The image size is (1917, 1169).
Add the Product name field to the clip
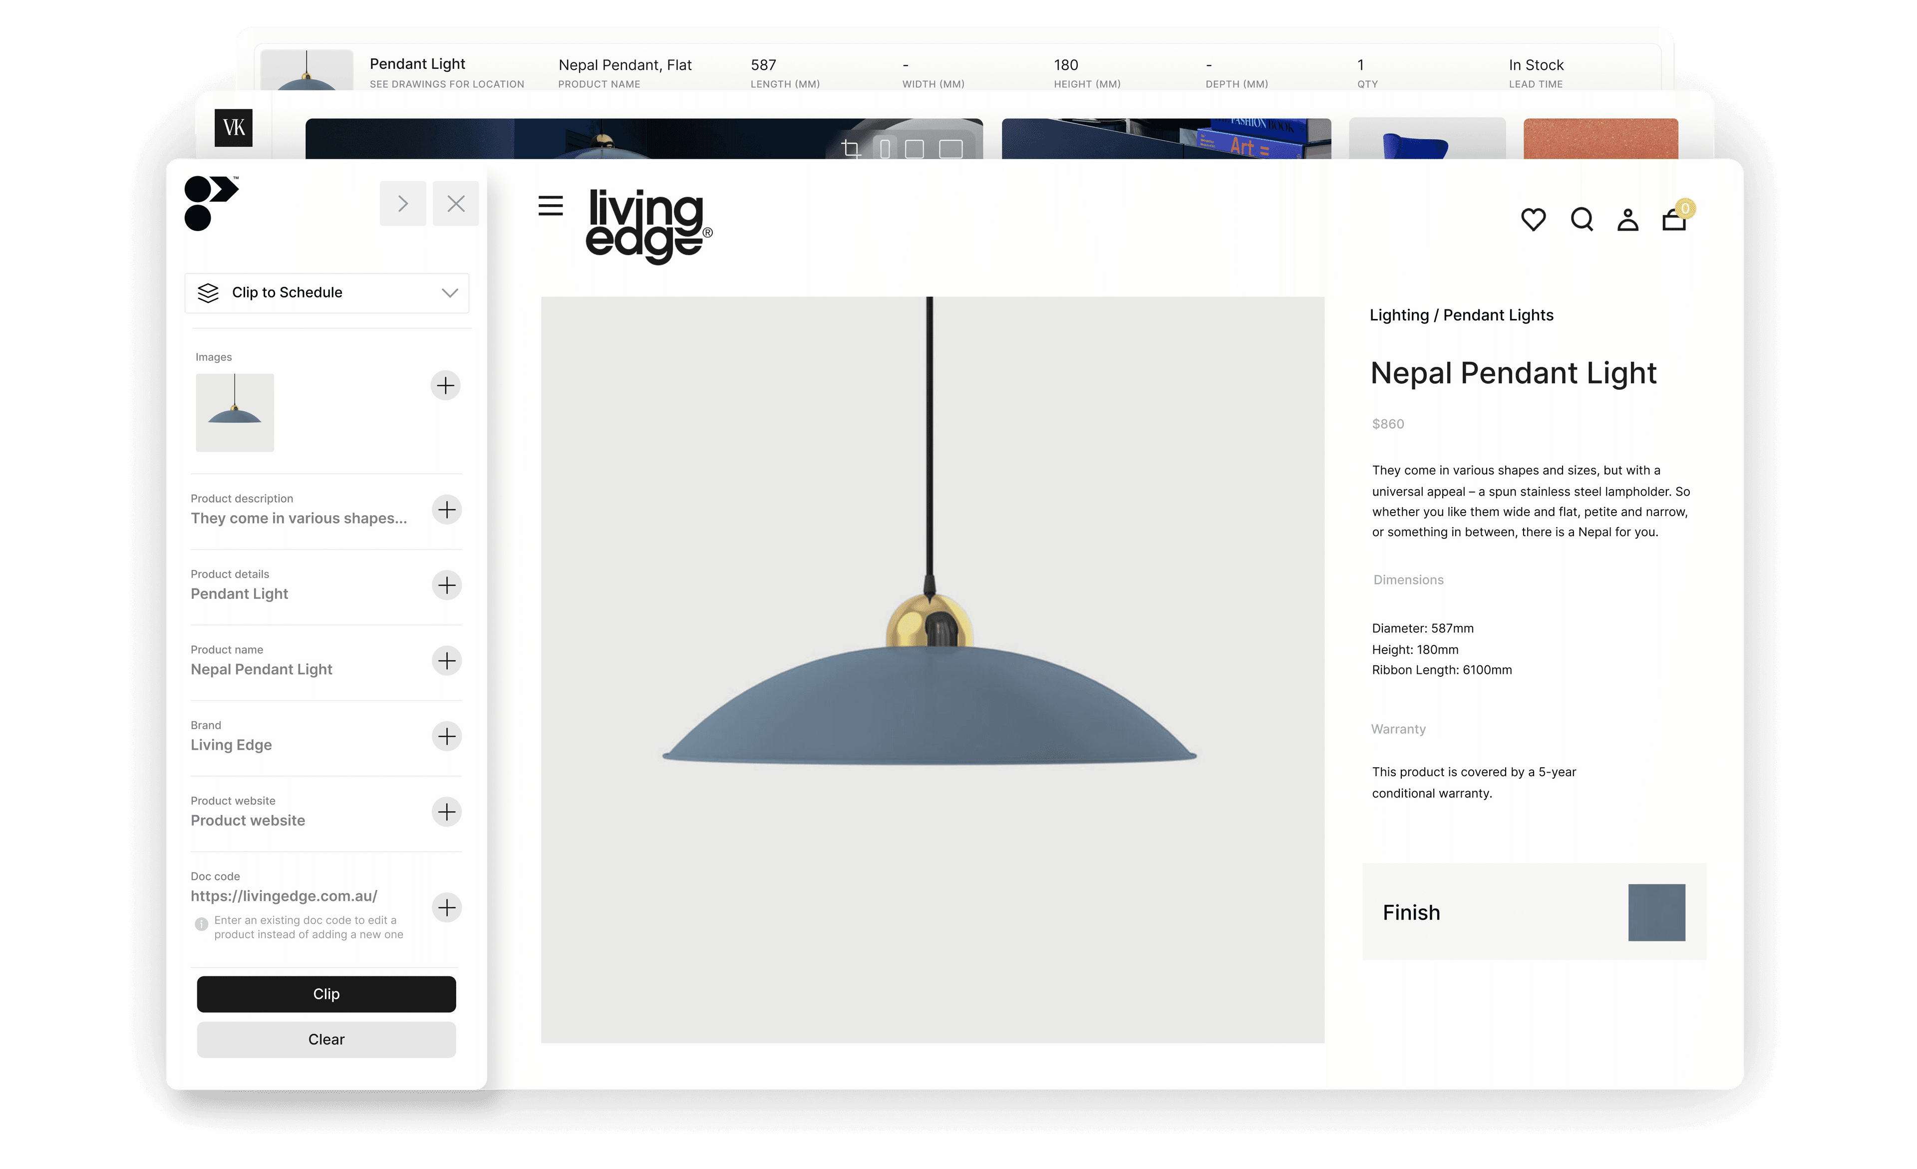click(447, 660)
